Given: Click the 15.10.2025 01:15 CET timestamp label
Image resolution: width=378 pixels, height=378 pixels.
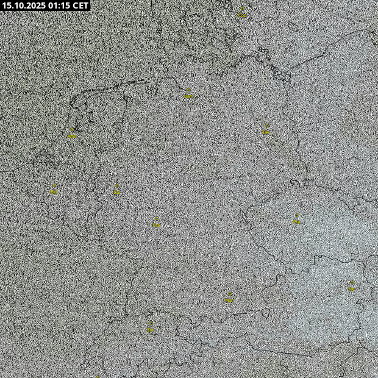Looking at the screenshot, I should point(46,5).
